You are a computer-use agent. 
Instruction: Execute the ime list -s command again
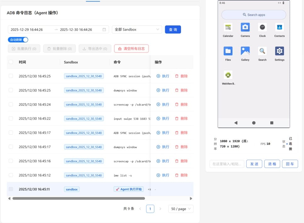163,175
